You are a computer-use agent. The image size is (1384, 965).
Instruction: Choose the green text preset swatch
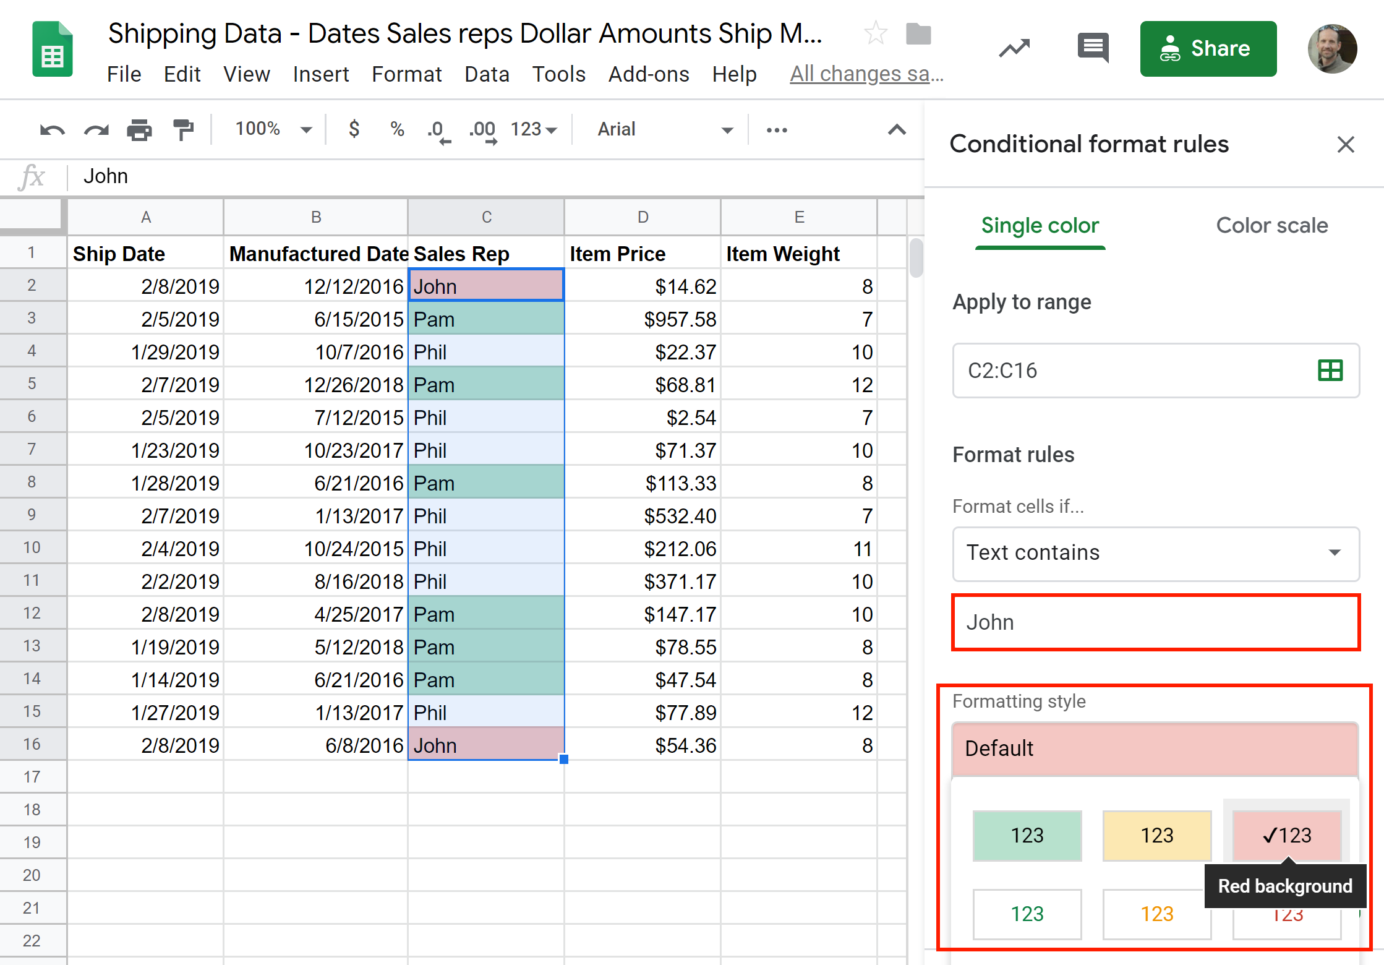coord(1027,914)
